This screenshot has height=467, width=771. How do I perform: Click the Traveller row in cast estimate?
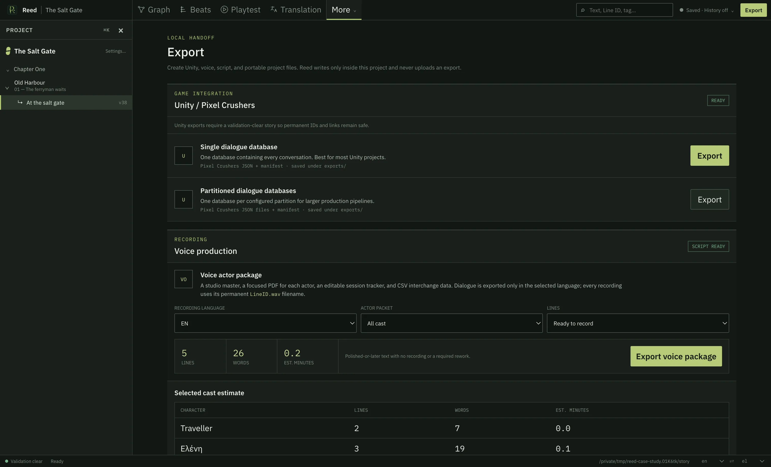point(452,428)
